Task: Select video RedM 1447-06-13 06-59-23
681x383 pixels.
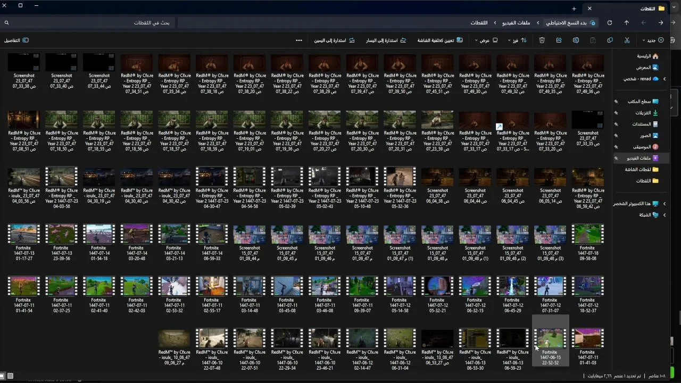Action: coord(513,348)
